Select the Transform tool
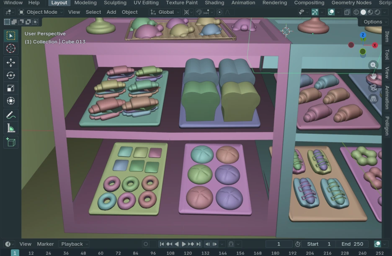 pos(11,101)
